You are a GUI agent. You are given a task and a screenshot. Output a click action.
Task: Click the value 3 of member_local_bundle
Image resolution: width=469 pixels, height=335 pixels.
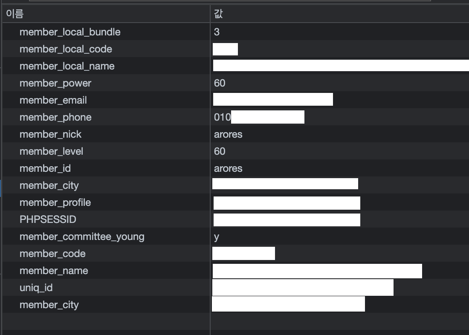tap(217, 32)
